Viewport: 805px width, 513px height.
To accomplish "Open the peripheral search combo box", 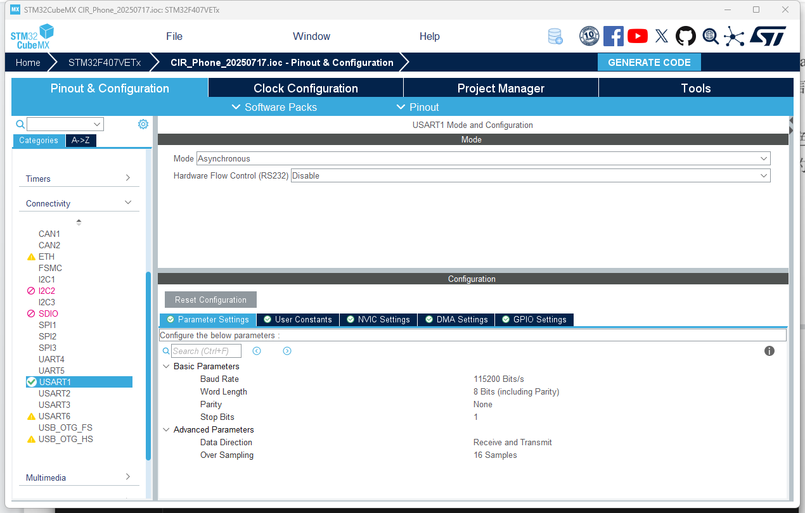I will [65, 124].
